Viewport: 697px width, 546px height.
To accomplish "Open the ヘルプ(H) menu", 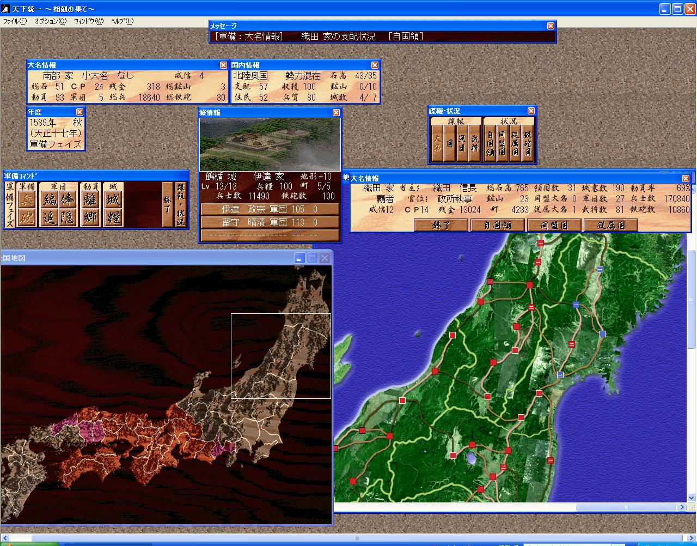I will pyautogui.click(x=122, y=21).
